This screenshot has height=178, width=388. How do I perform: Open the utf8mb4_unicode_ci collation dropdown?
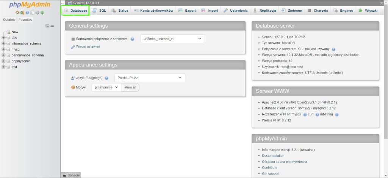click(172, 39)
